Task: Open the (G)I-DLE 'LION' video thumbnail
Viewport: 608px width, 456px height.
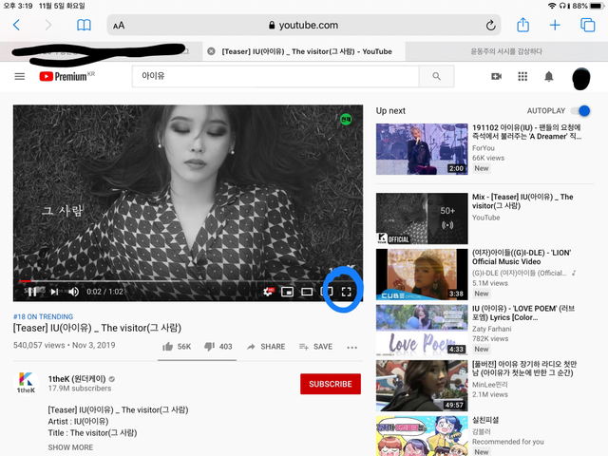Action: click(x=422, y=273)
